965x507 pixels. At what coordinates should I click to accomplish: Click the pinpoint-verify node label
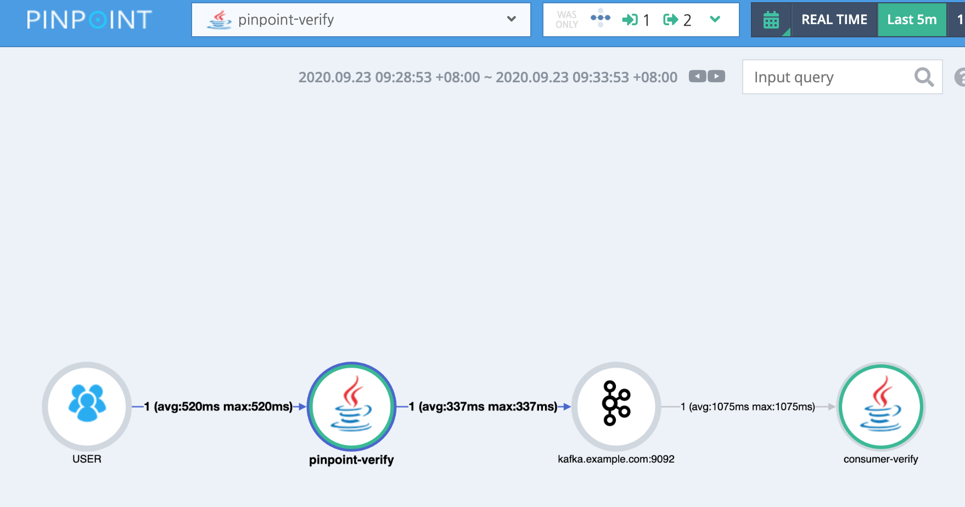pyautogui.click(x=351, y=460)
